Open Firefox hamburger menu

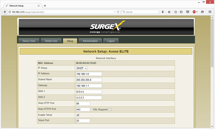click(x=210, y=12)
